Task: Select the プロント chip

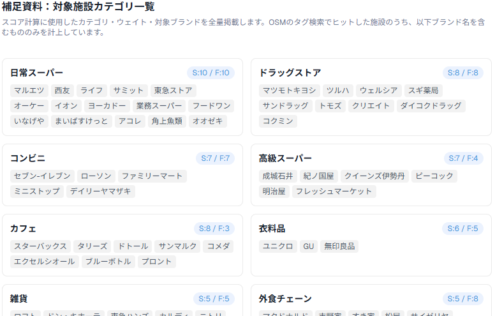Action: click(156, 262)
